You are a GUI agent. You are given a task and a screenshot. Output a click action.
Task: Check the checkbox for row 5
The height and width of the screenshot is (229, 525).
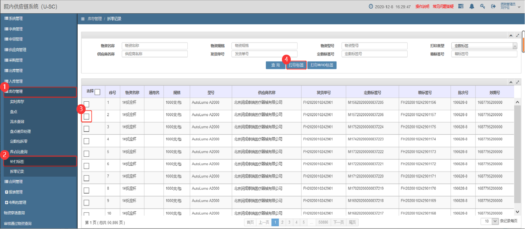86,154
